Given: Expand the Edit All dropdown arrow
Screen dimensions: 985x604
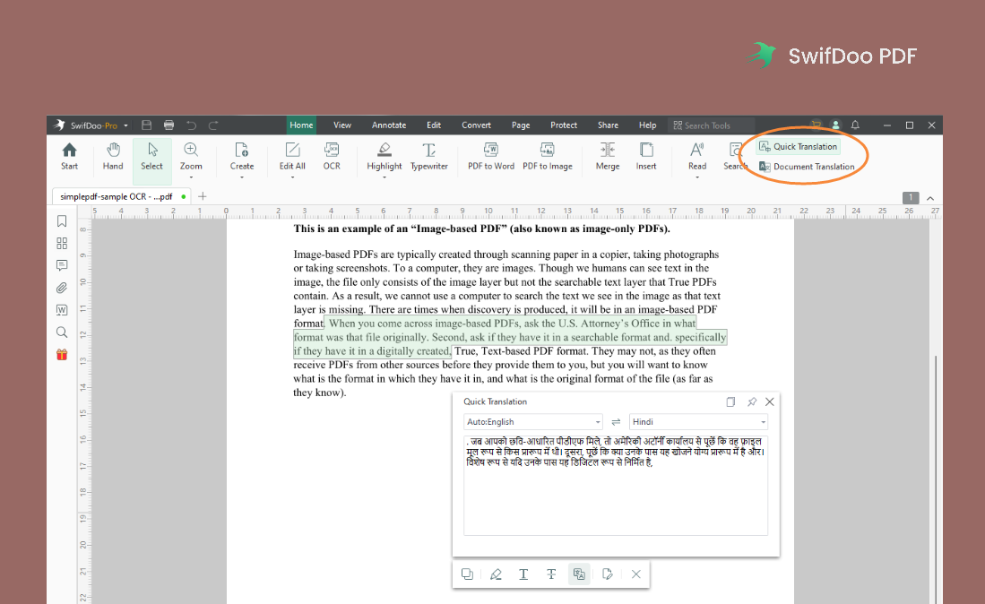Looking at the screenshot, I should (292, 177).
